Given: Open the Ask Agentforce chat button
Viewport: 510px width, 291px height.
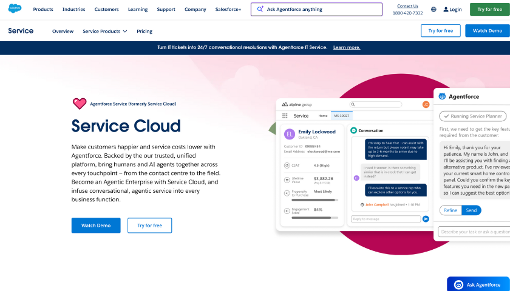Looking at the screenshot, I should pyautogui.click(x=478, y=284).
